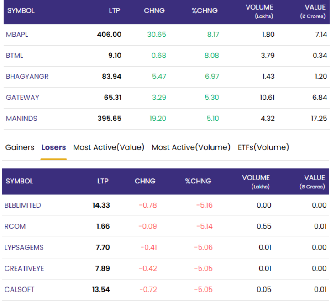Click BHAGYANGR change 5.47
Image resolution: width=331 pixels, height=302 pixels.
point(159,77)
